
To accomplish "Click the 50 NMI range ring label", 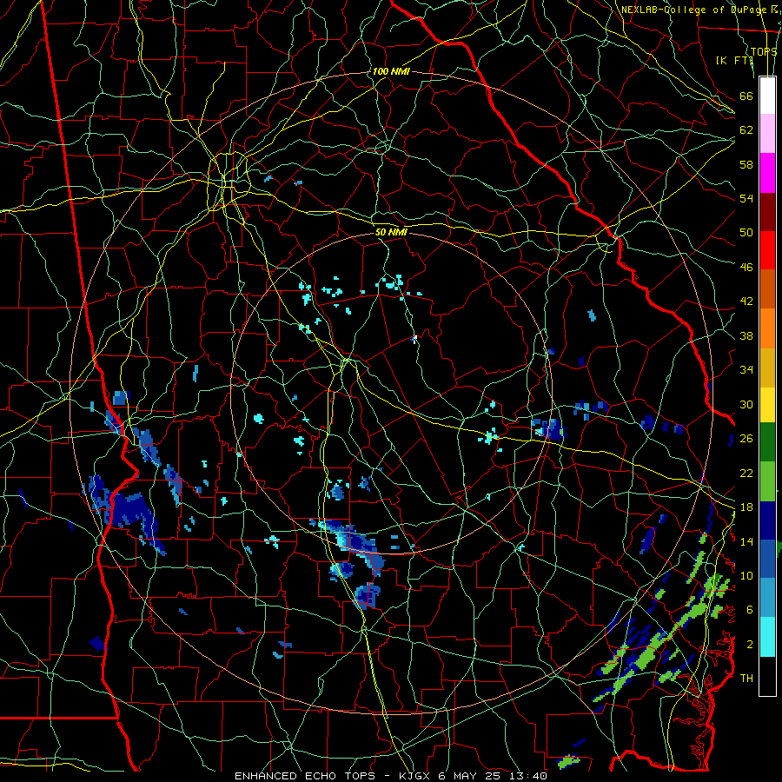I will (391, 232).
